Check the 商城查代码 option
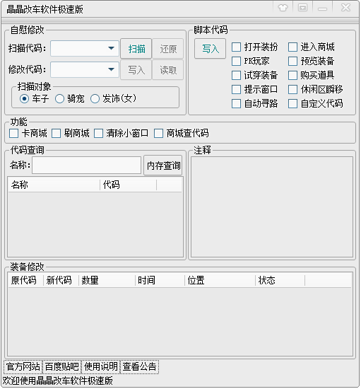Screen dimensions: 361x389 coord(158,133)
